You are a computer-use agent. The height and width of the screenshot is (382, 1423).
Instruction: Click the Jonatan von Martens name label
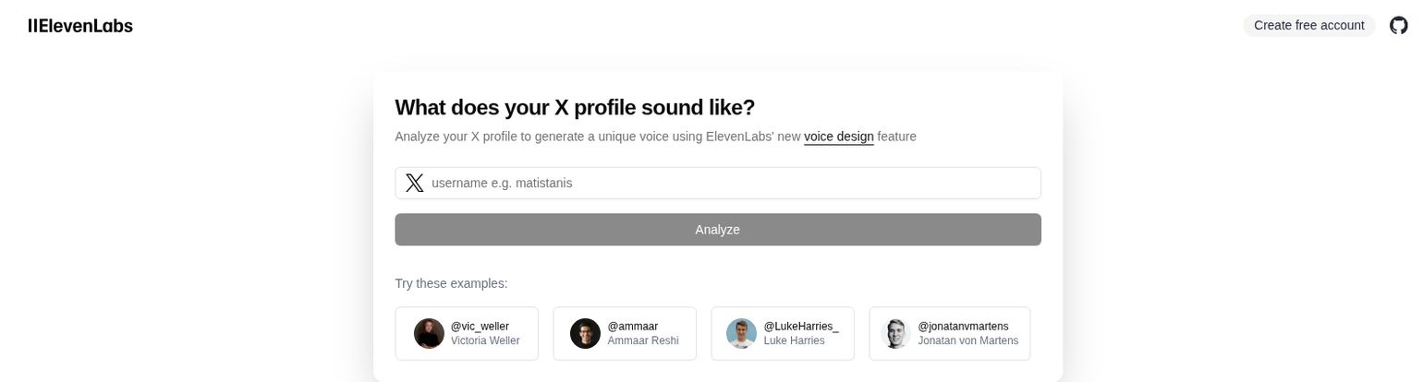[968, 340]
